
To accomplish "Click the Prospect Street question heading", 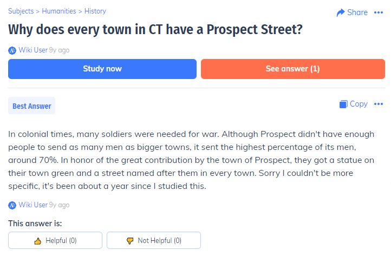I will click(x=155, y=30).
